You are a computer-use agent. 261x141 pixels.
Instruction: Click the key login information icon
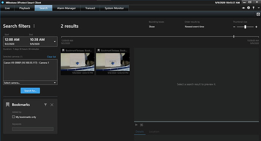(x=253, y=8)
